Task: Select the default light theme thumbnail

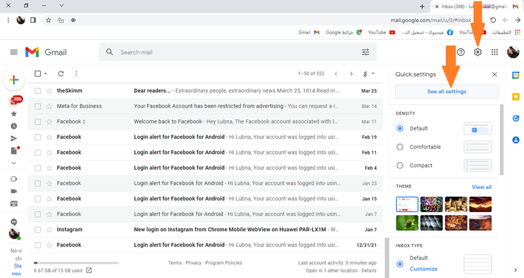Action: [407, 204]
